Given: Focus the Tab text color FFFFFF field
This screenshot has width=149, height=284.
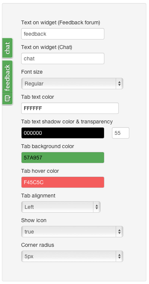Looking at the screenshot, I should (70, 108).
